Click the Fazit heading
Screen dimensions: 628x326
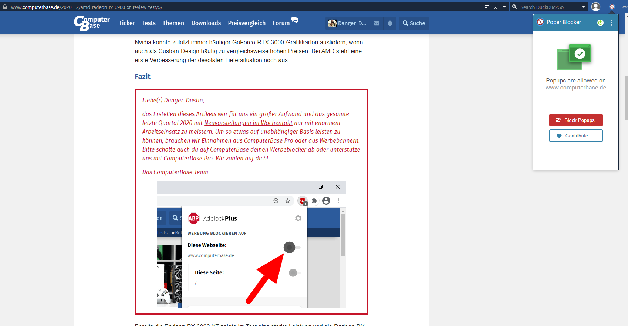[x=142, y=77]
